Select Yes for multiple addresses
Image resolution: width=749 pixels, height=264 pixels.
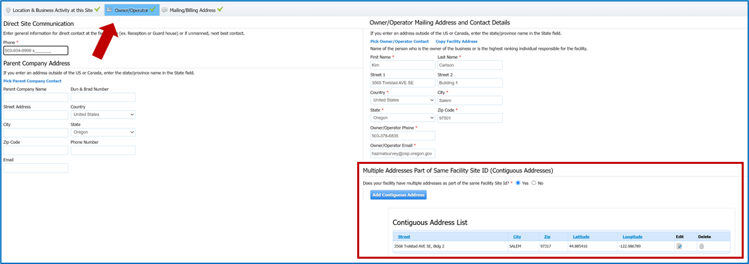tap(518, 183)
